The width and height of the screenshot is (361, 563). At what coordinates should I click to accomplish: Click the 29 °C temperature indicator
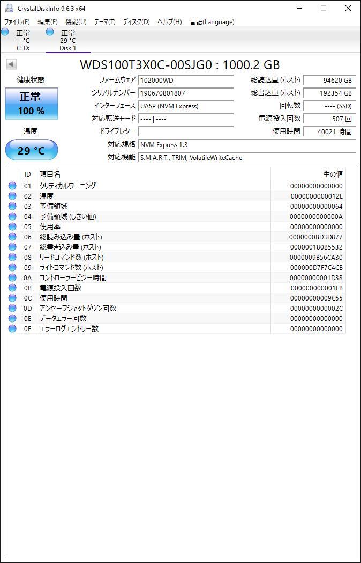click(x=32, y=150)
